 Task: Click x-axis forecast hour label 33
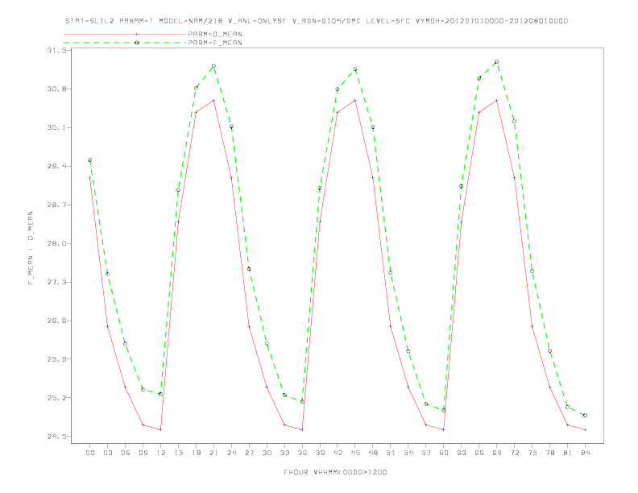click(x=284, y=453)
